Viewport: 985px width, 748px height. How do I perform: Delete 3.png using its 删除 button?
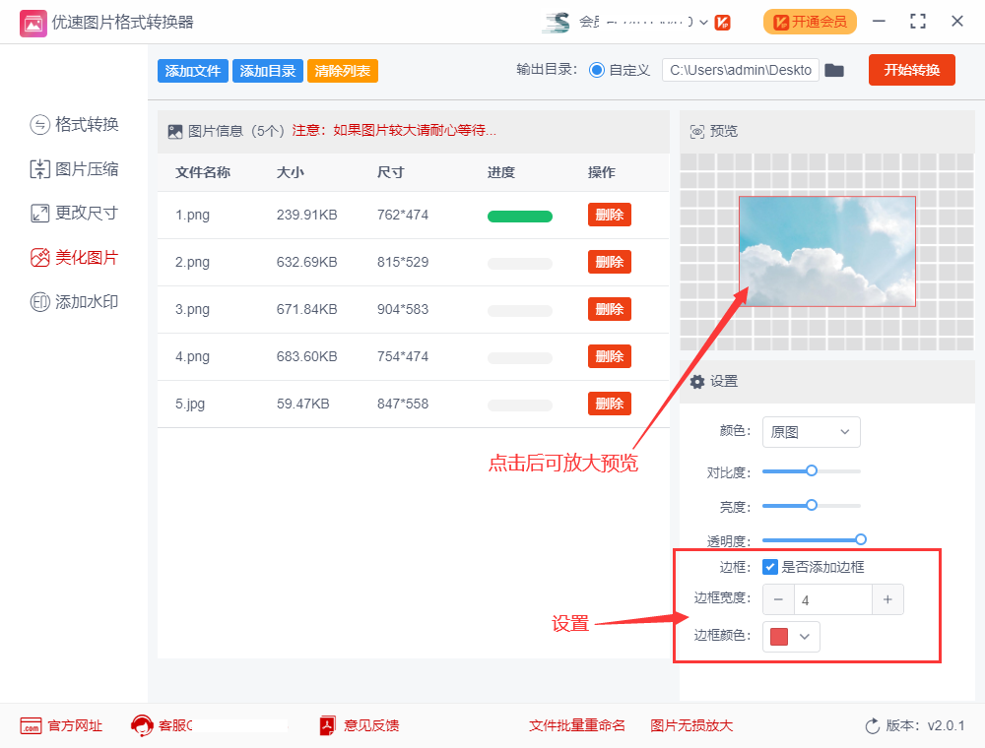pyautogui.click(x=609, y=308)
